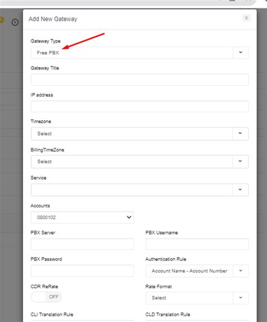Click the clock icon behind the dialog
Screen dimensions: 267x322
point(15,22)
